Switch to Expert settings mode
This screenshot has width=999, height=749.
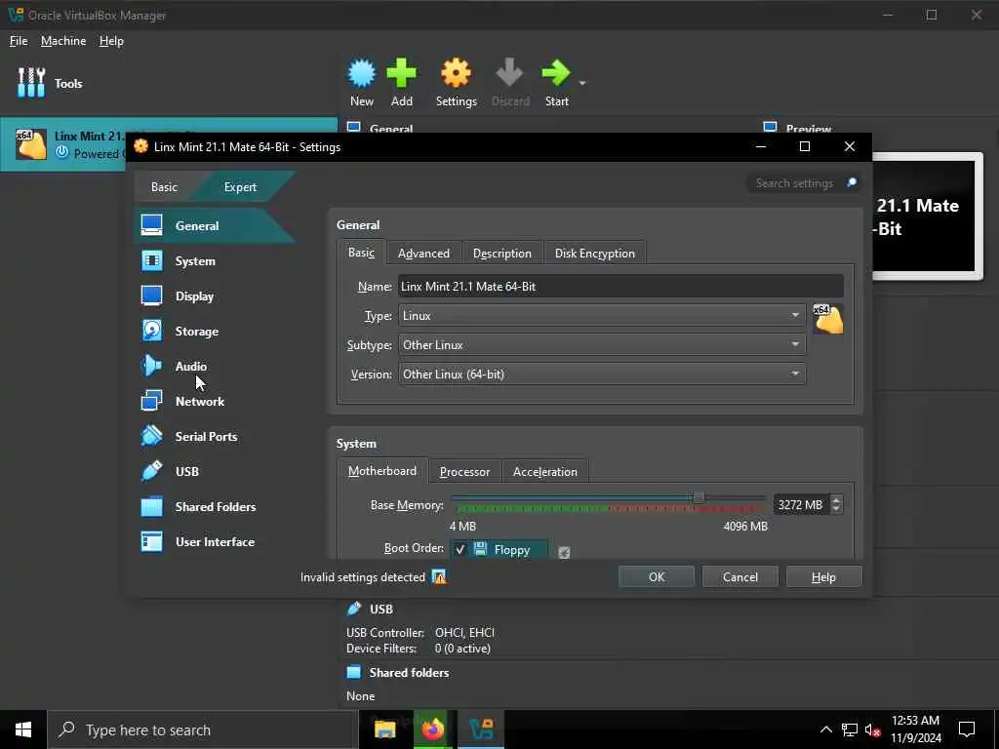point(240,186)
